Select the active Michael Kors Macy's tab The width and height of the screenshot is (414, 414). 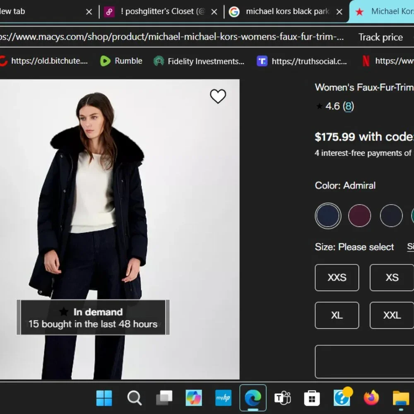[x=382, y=12]
